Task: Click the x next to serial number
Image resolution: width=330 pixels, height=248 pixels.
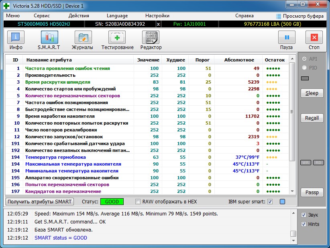Action: (158, 24)
